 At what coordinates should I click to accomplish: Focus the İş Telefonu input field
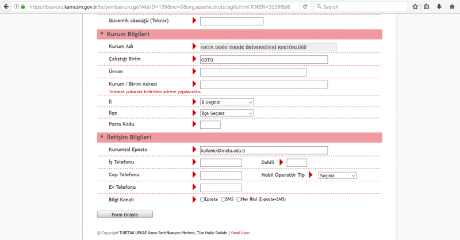(221, 163)
